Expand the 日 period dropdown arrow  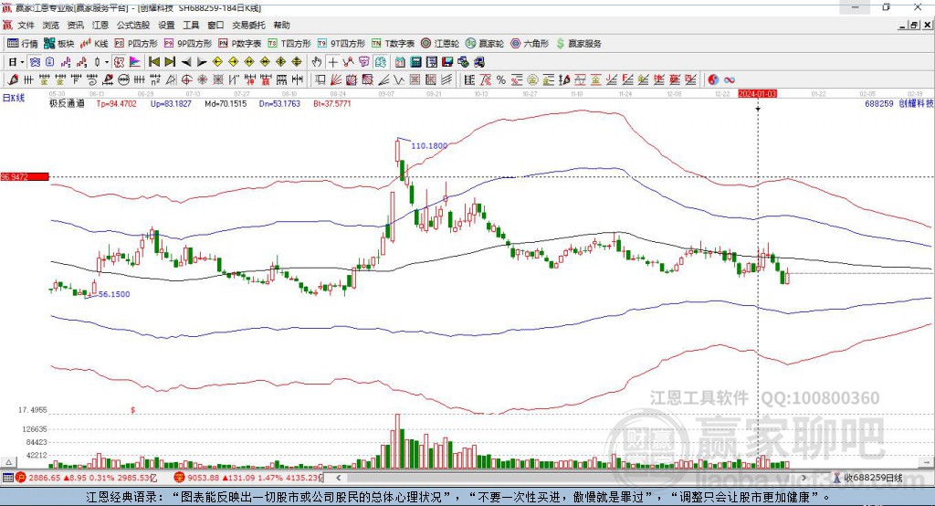(22, 61)
